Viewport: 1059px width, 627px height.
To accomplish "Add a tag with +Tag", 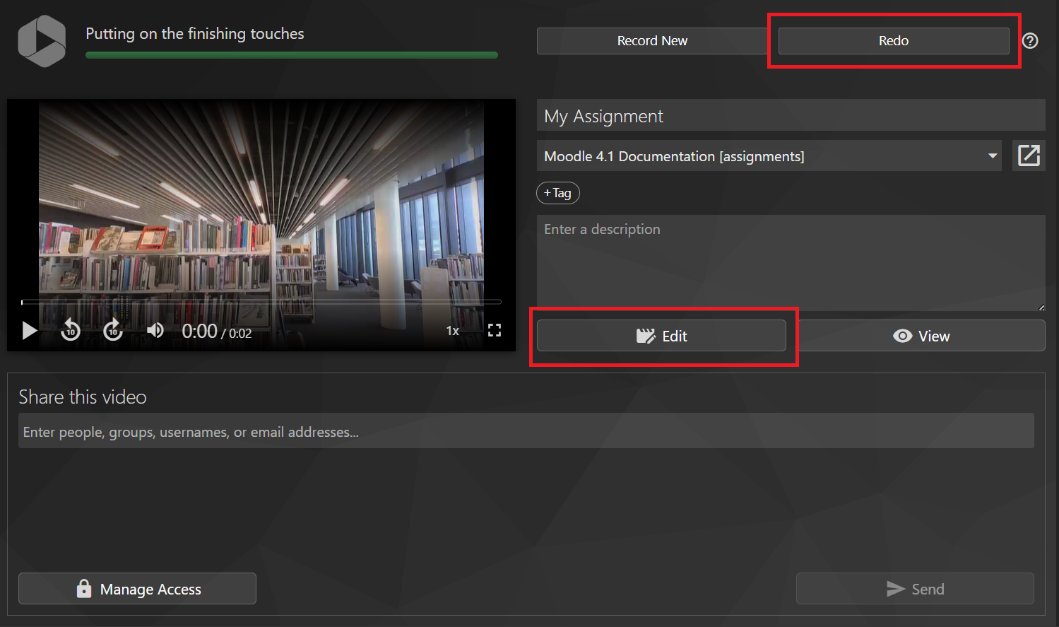I will click(557, 193).
